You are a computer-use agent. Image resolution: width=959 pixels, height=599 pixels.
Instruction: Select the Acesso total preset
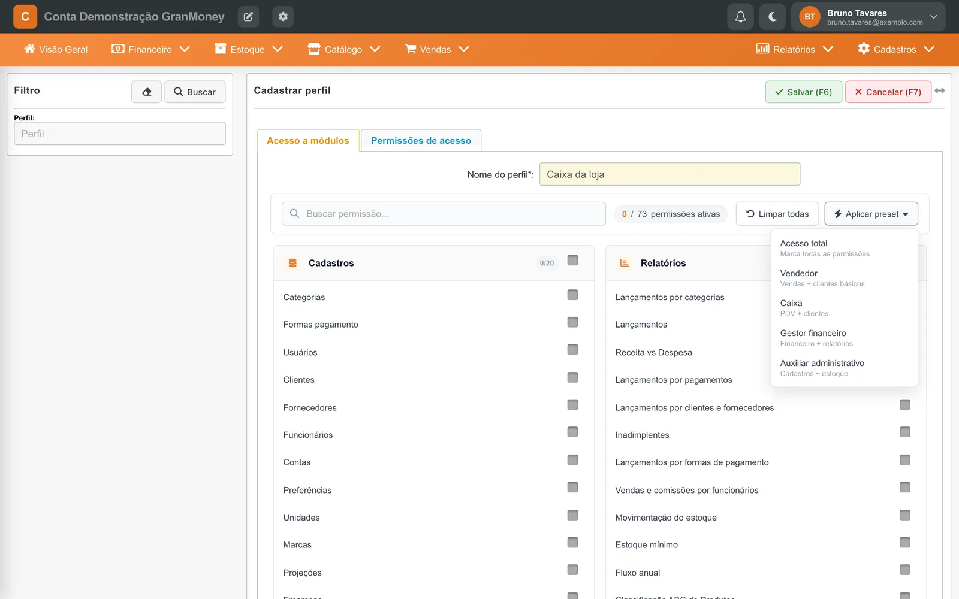point(844,248)
